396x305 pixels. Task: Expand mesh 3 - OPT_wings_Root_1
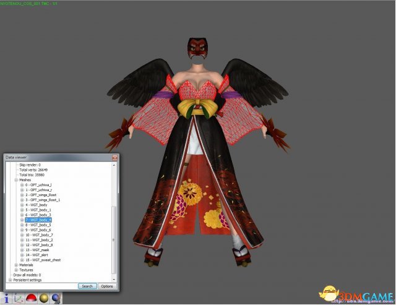click(x=22, y=200)
